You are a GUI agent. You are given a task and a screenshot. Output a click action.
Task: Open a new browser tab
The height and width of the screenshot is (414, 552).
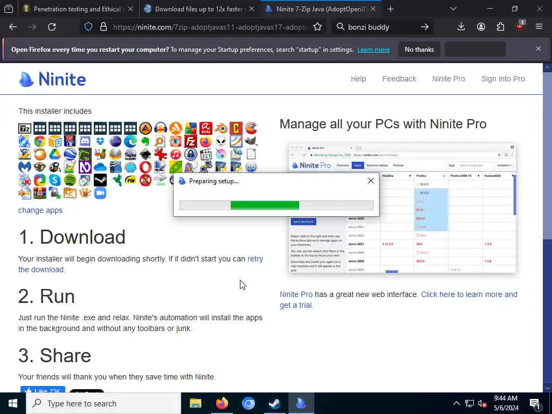click(390, 9)
